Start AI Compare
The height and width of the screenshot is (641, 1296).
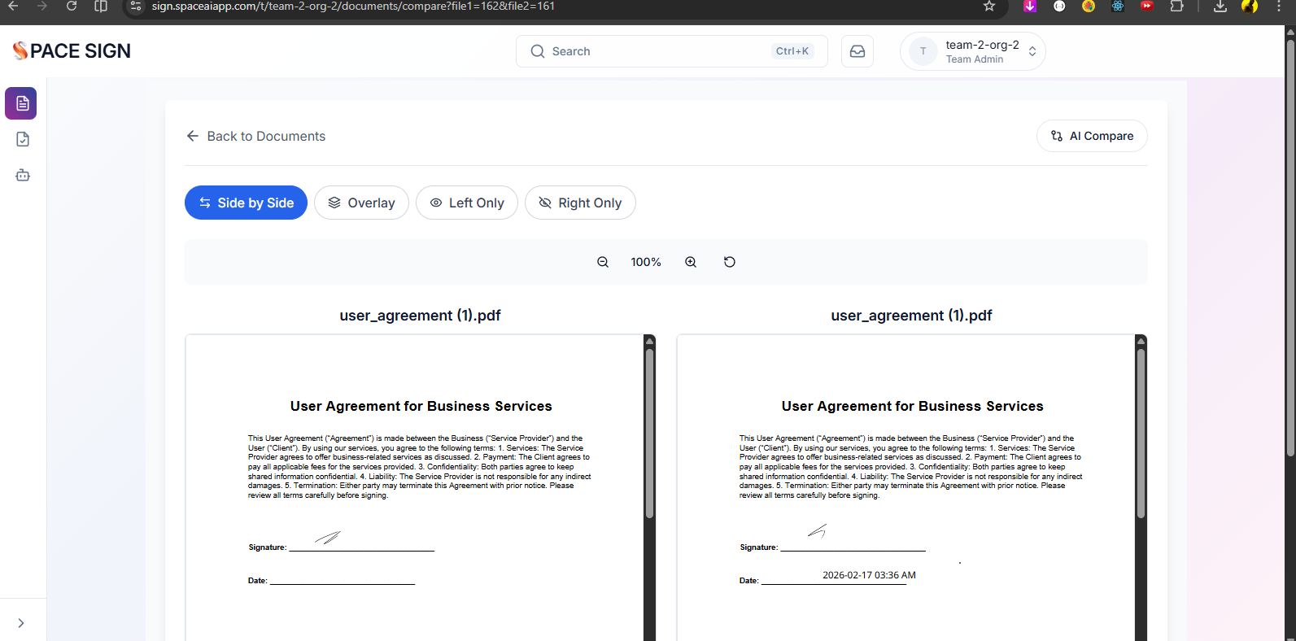point(1092,136)
